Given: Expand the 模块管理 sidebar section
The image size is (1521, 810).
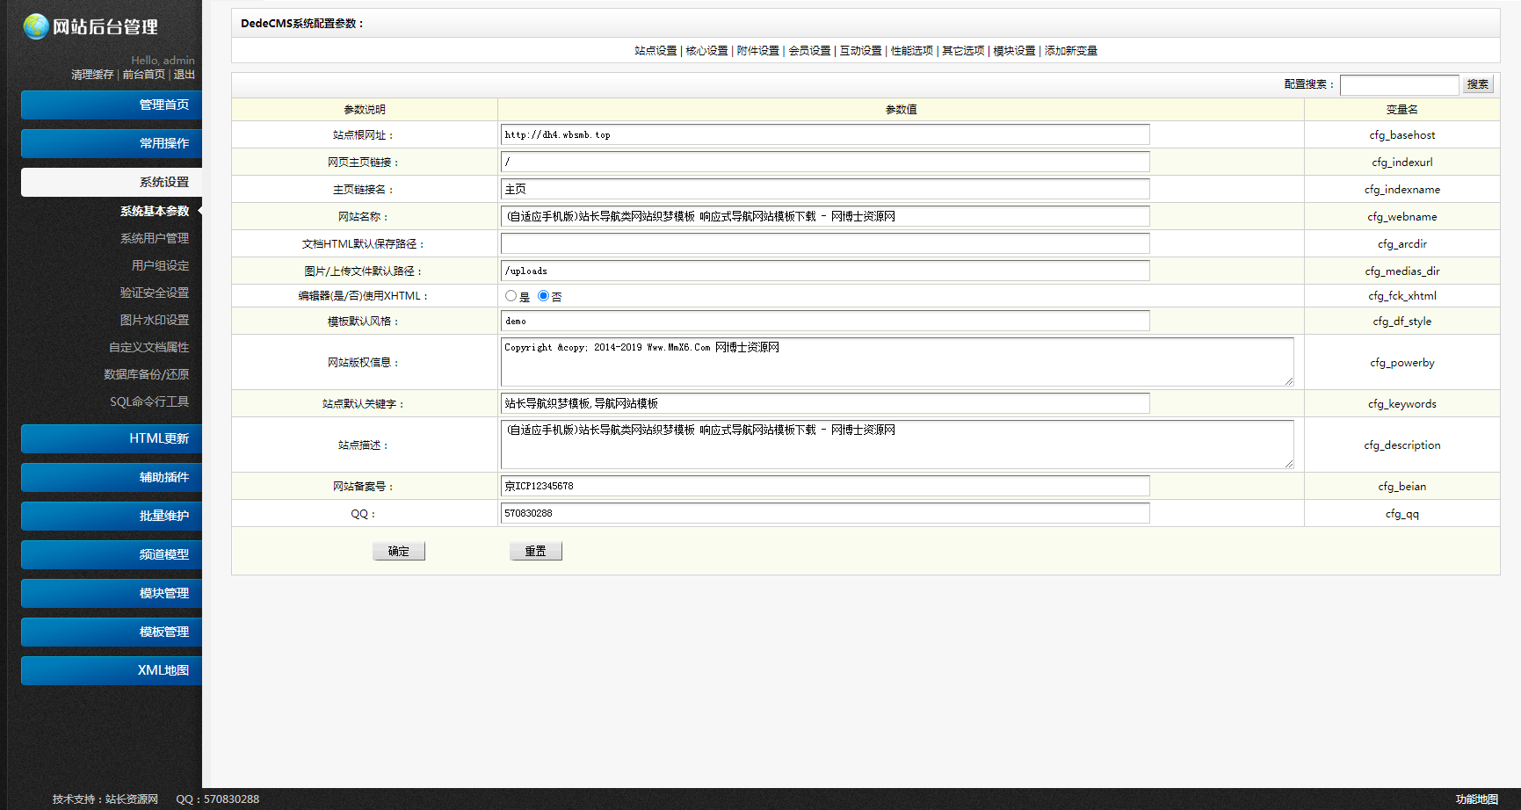Looking at the screenshot, I should click(112, 593).
